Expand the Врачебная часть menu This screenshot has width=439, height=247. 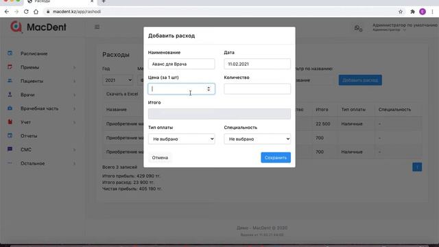click(x=42, y=108)
